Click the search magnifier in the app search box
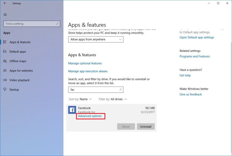 pyautogui.click(x=120, y=90)
